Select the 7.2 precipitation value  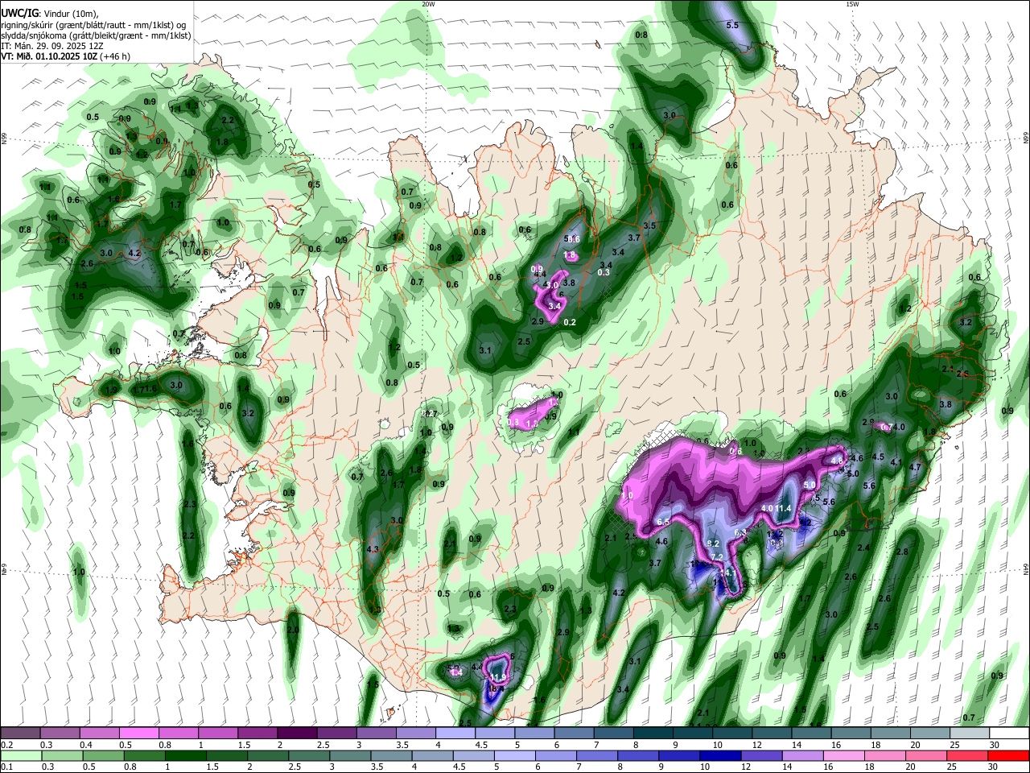click(718, 556)
